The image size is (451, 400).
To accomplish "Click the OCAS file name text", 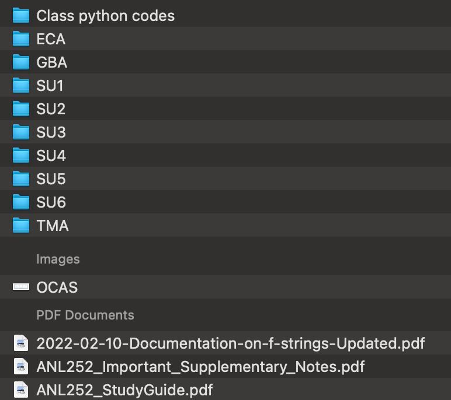I will tap(57, 287).
